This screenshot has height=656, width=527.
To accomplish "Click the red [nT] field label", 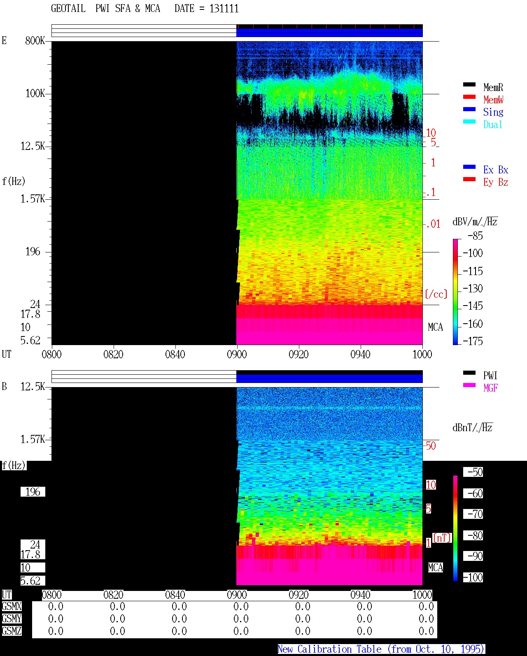I will pos(442,538).
